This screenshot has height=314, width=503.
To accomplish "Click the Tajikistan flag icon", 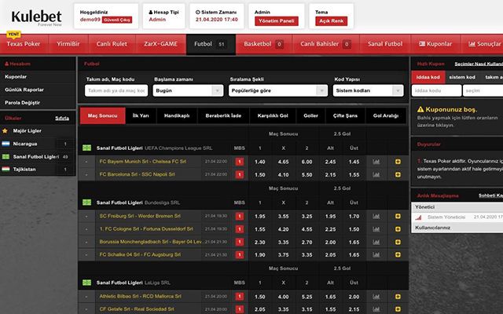I will click(6, 169).
